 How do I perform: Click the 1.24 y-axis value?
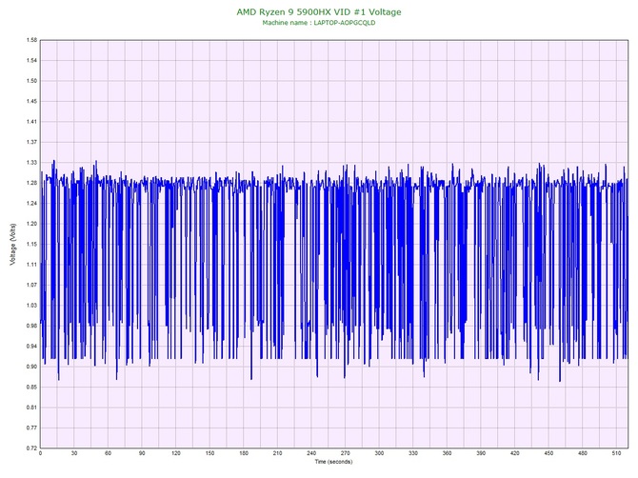(31, 204)
